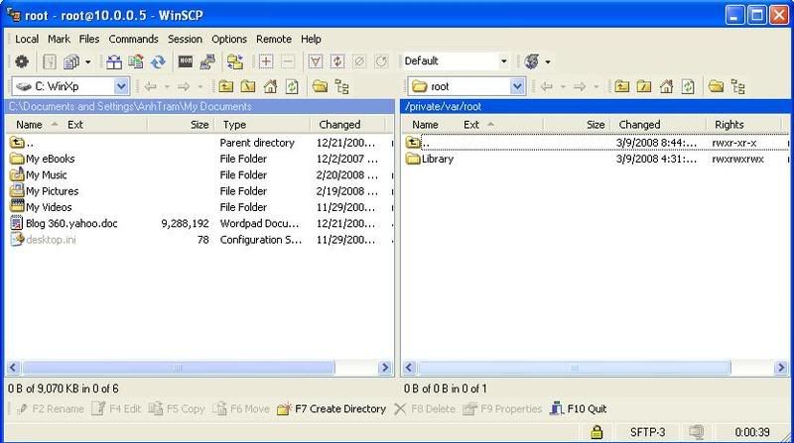Go to local home directory icon
This screenshot has width=794, height=443.
[x=270, y=86]
